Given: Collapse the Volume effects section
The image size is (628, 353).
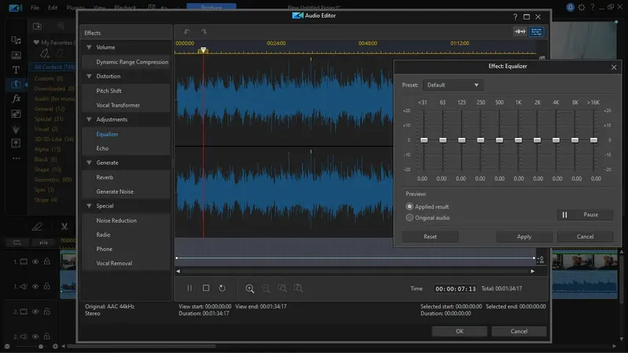Looking at the screenshot, I should (x=89, y=47).
